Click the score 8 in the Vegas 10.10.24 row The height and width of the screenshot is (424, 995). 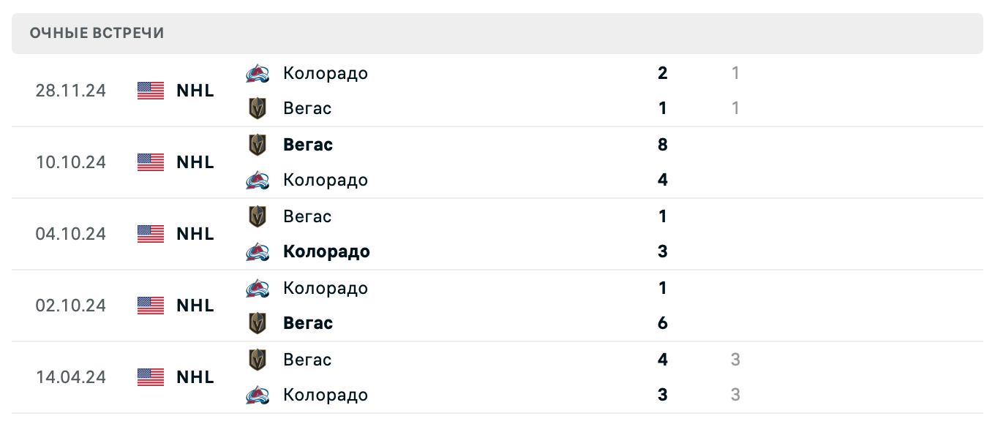(x=662, y=144)
